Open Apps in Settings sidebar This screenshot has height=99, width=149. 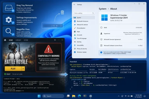click(x=84, y=31)
